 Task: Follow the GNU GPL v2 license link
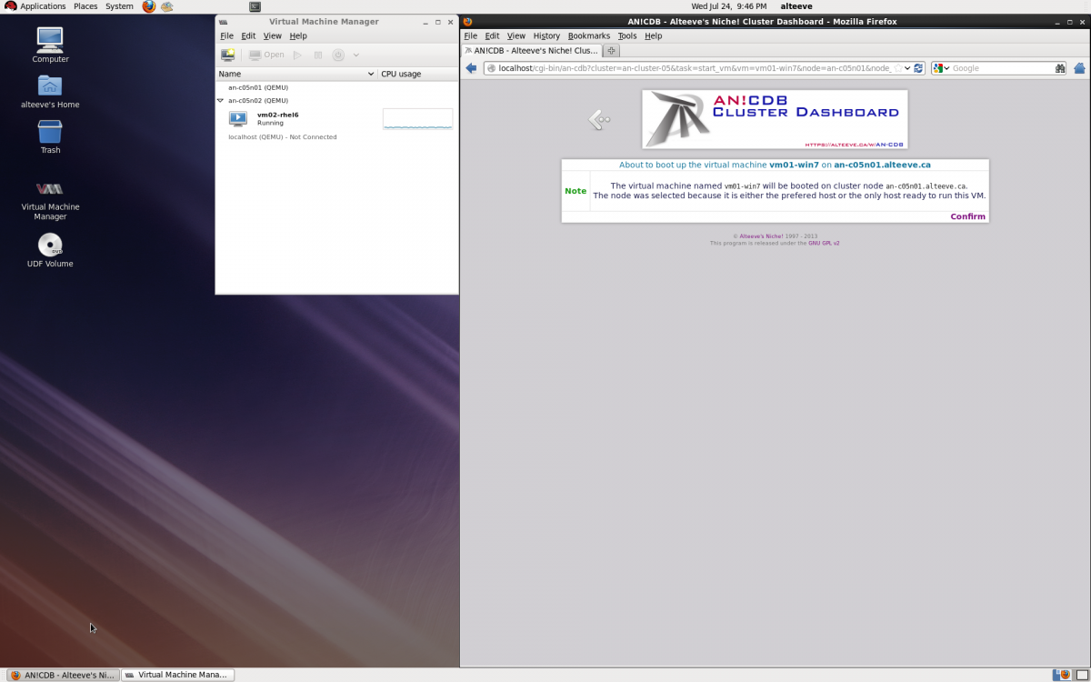tap(824, 244)
